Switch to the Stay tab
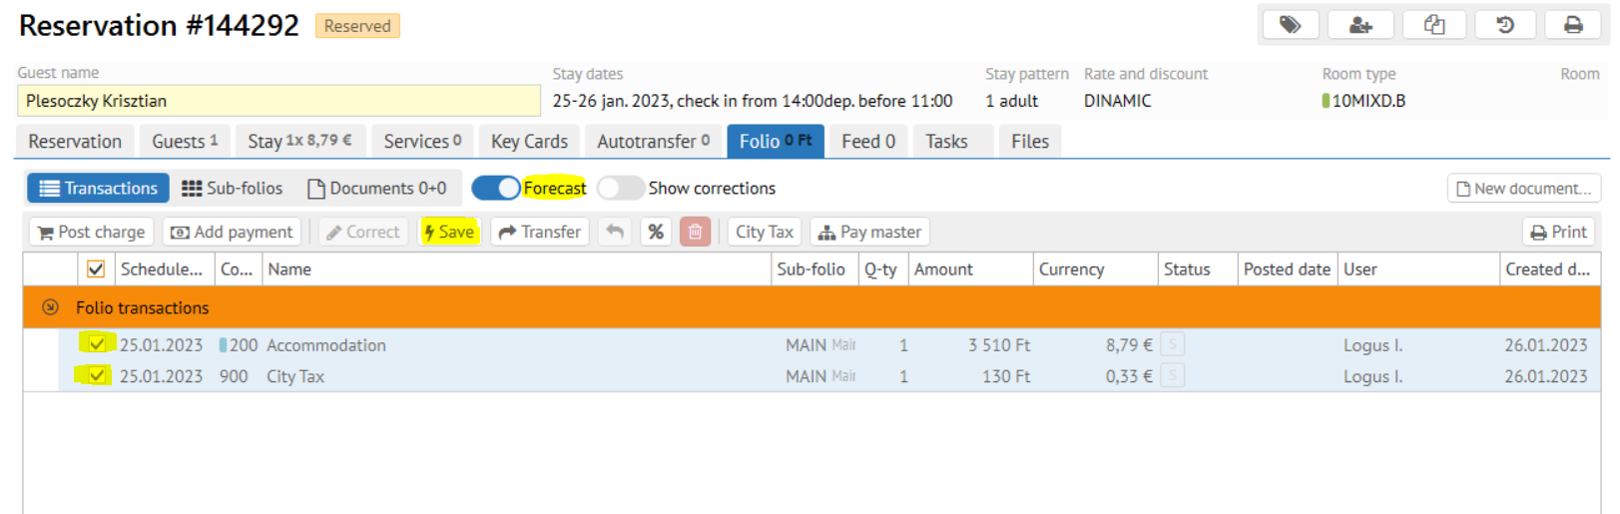 click(x=300, y=141)
